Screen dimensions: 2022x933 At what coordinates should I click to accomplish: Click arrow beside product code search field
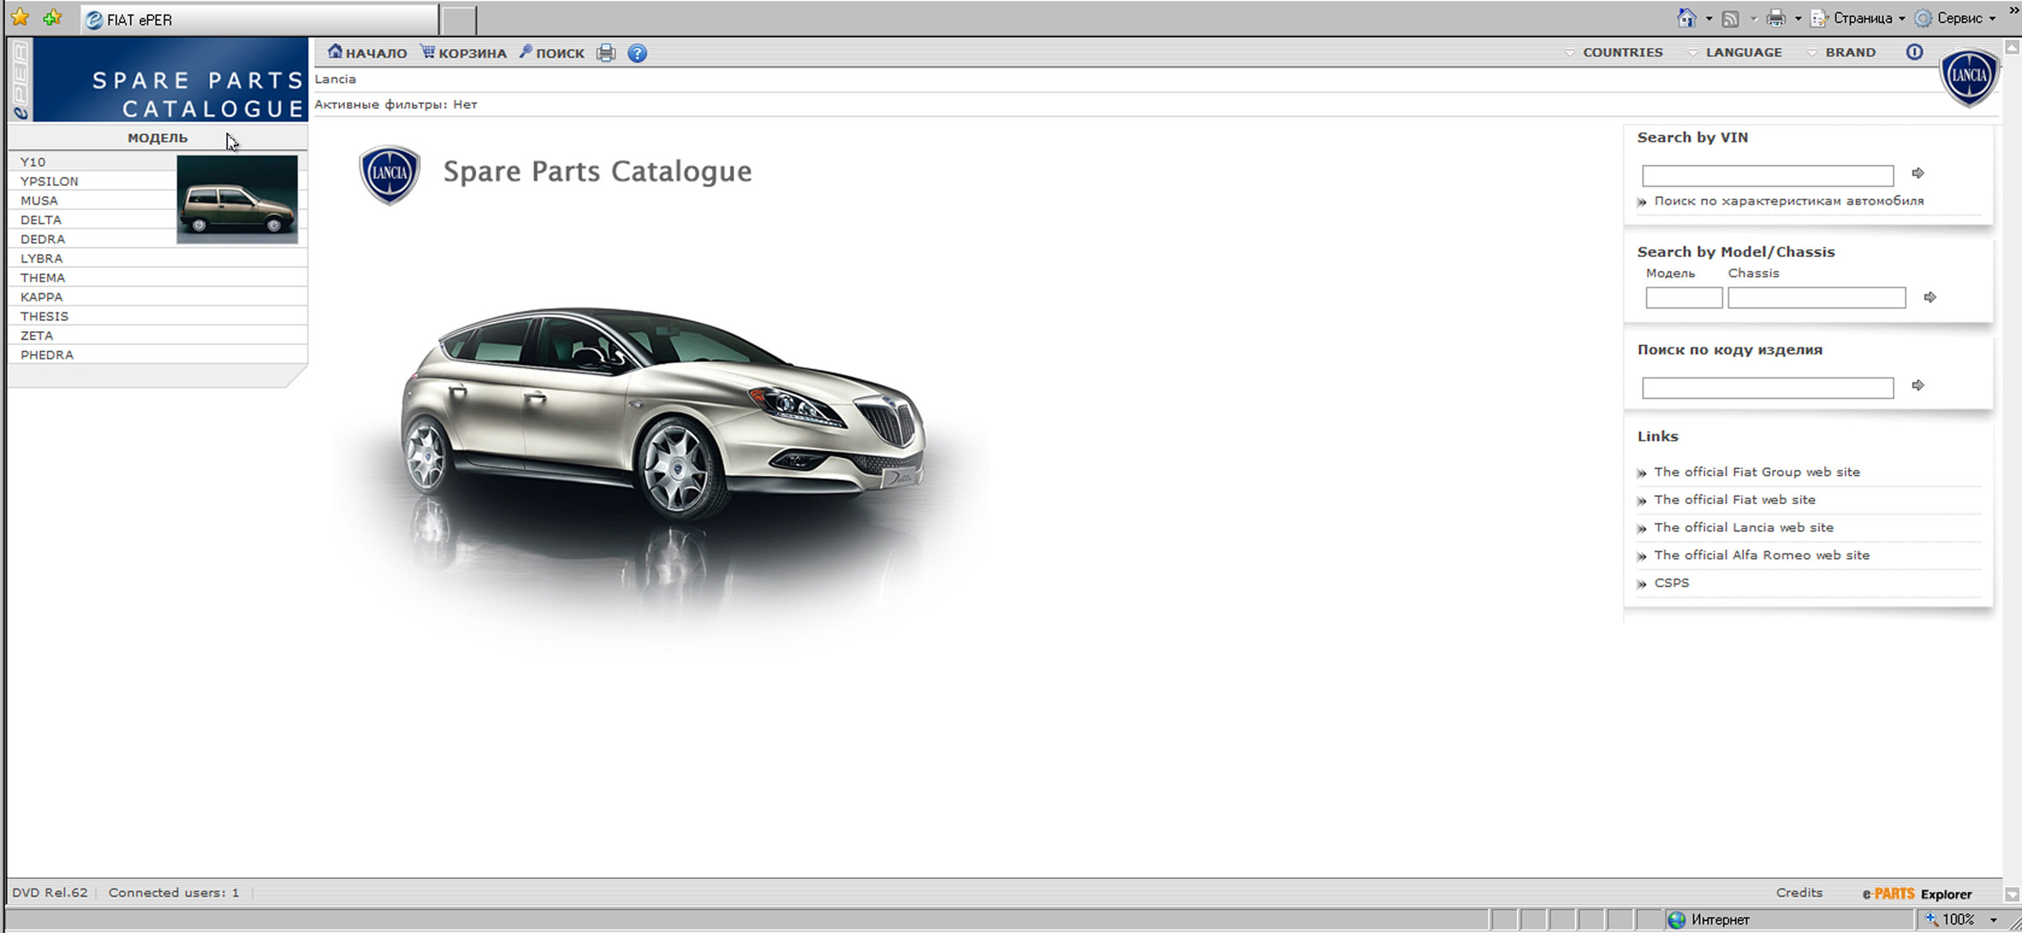point(1918,386)
